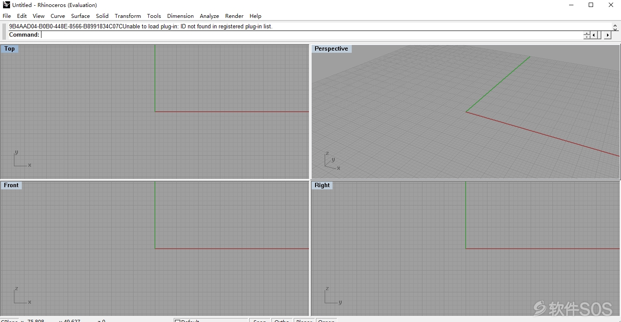Close the Rhinoceros window
This screenshot has height=322, width=621.
pyautogui.click(x=611, y=5)
